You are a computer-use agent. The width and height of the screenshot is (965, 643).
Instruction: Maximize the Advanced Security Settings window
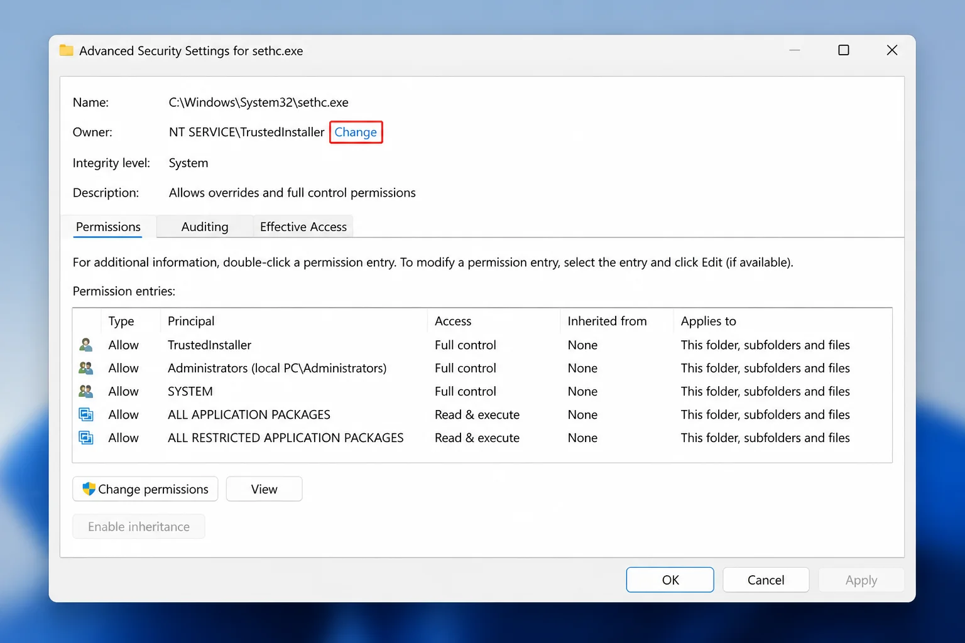pyautogui.click(x=844, y=50)
